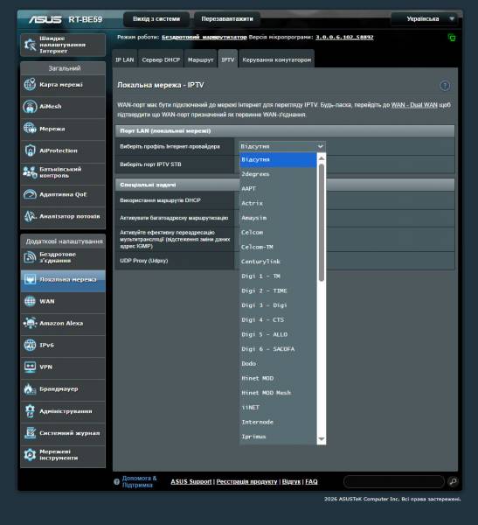
Task: Choose iiNET ISP profile
Action: pyautogui.click(x=278, y=408)
